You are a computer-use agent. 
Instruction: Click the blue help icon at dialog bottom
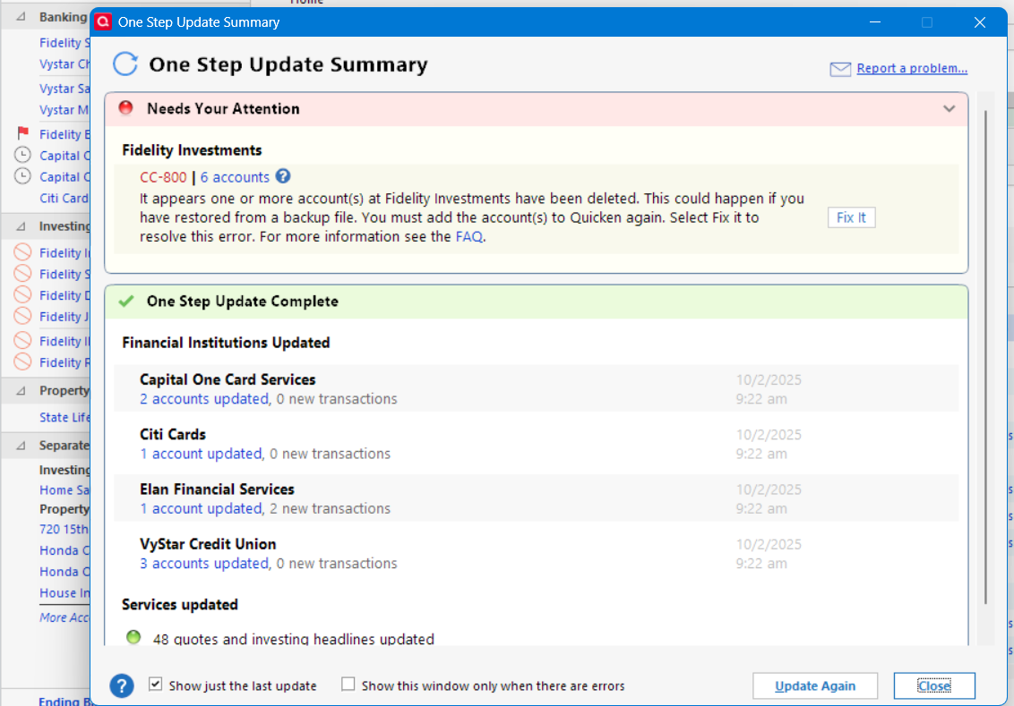tap(122, 685)
